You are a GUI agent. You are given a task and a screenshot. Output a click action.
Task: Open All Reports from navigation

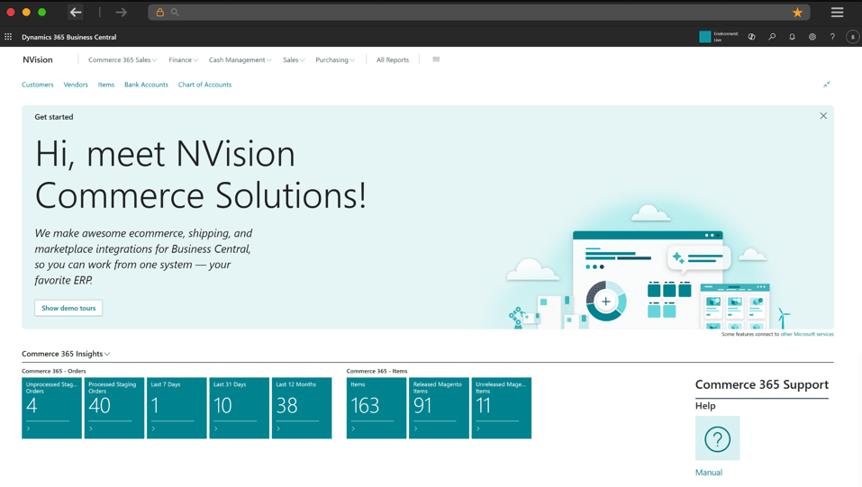click(392, 60)
